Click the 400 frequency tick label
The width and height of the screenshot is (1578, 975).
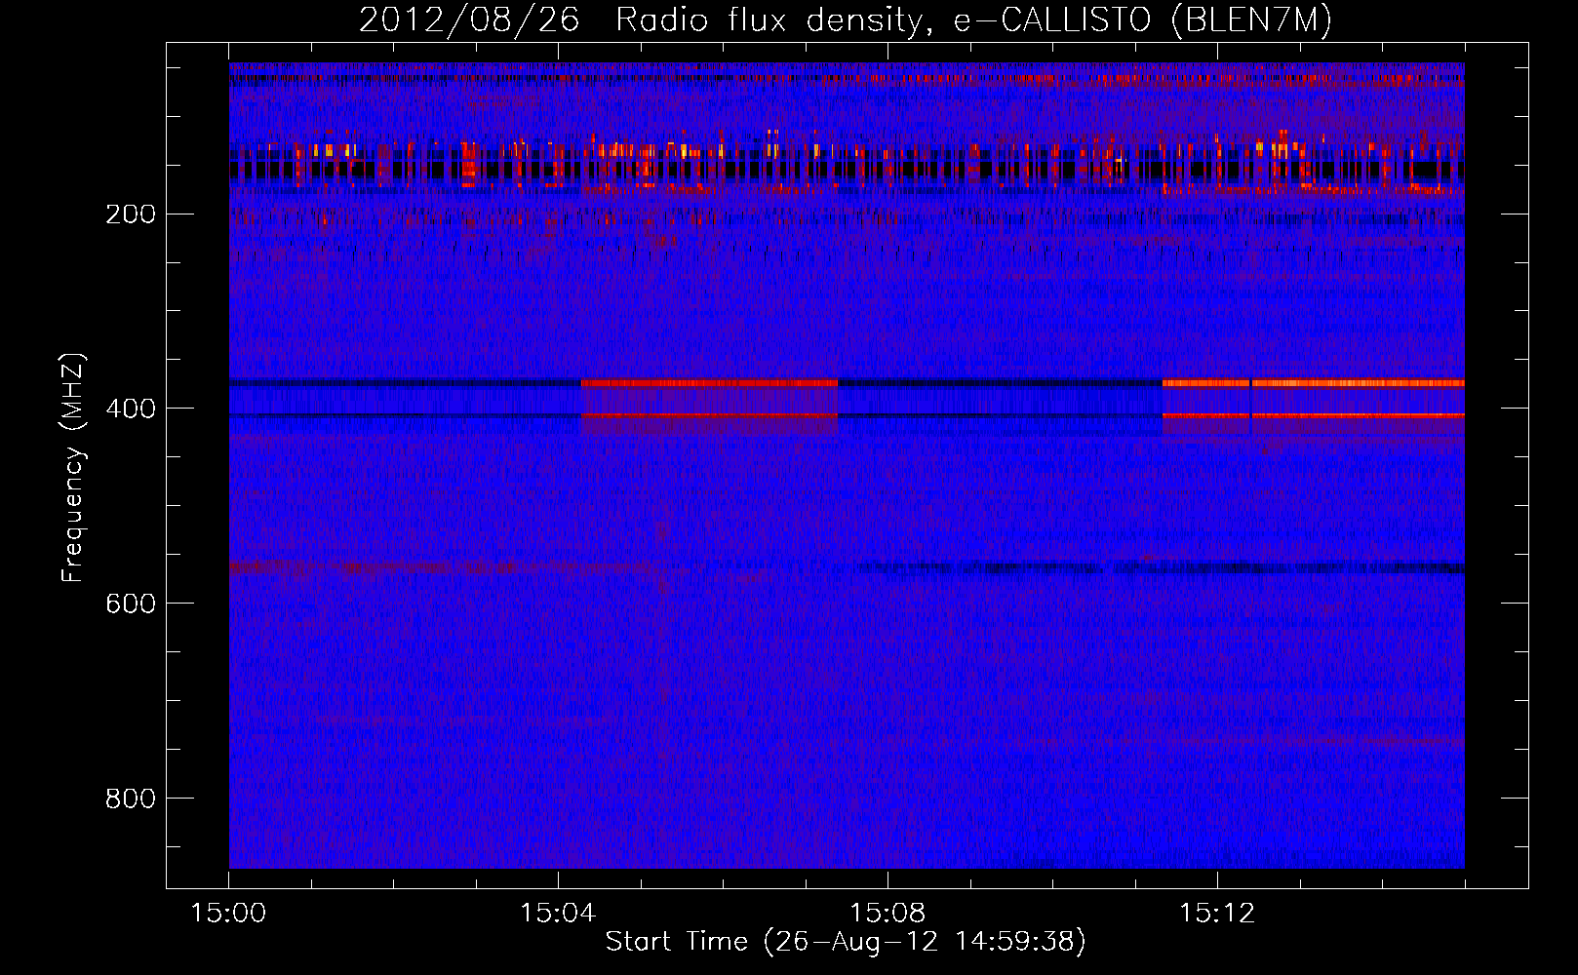[131, 409]
